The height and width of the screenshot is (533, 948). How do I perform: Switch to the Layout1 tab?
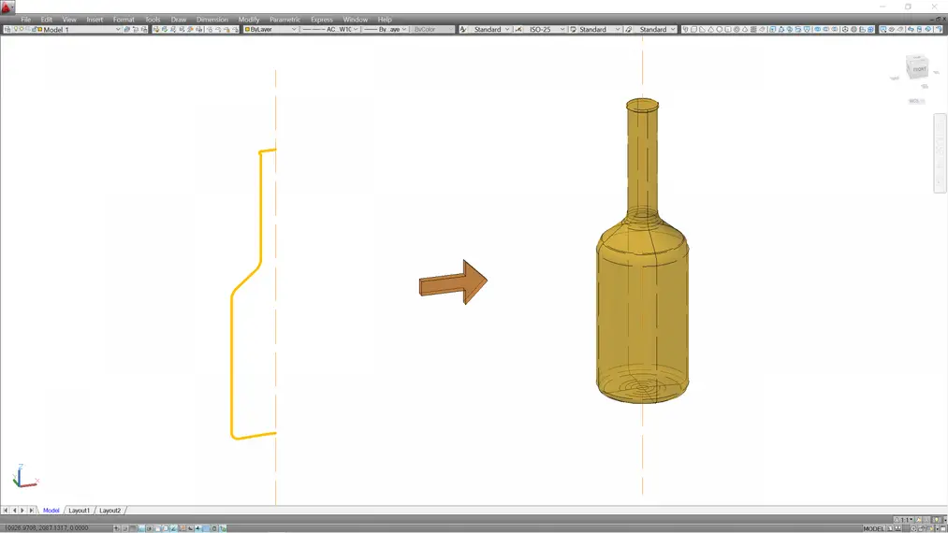point(80,511)
